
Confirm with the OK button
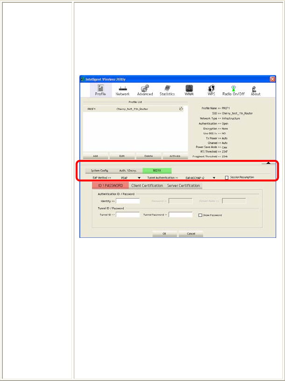click(164, 234)
